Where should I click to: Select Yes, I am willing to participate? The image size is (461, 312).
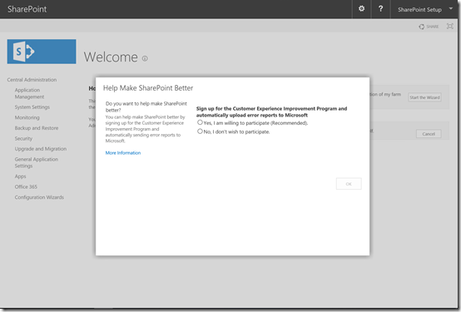[200, 122]
